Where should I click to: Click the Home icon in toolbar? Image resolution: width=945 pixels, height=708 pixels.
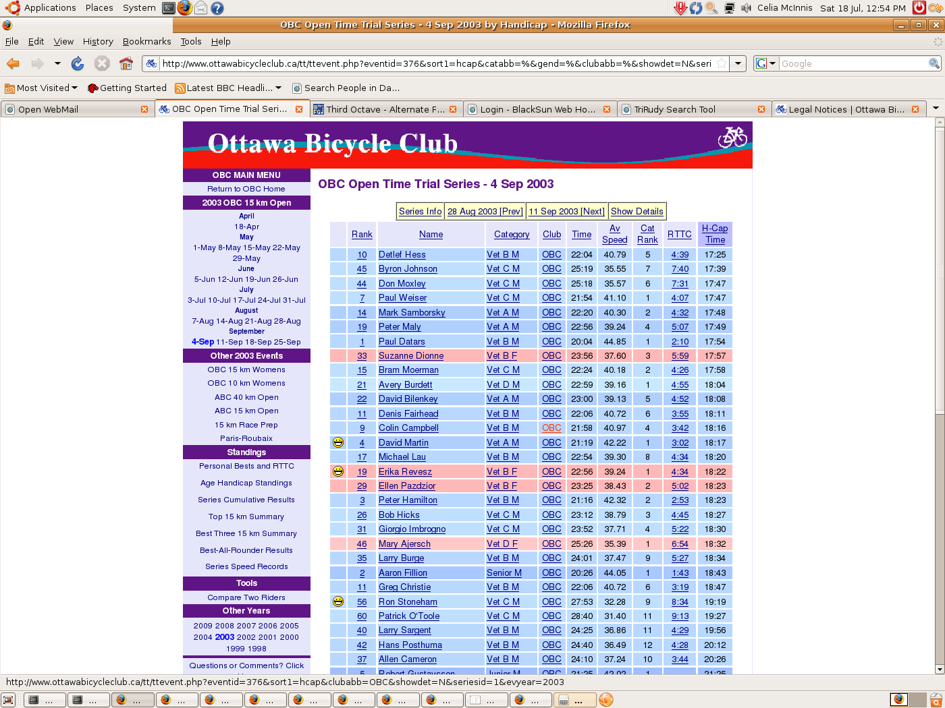126,63
